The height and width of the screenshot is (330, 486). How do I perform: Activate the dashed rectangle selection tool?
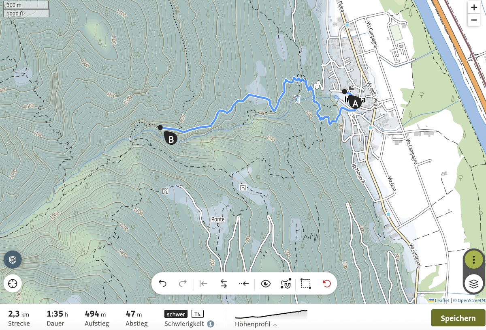click(x=306, y=283)
